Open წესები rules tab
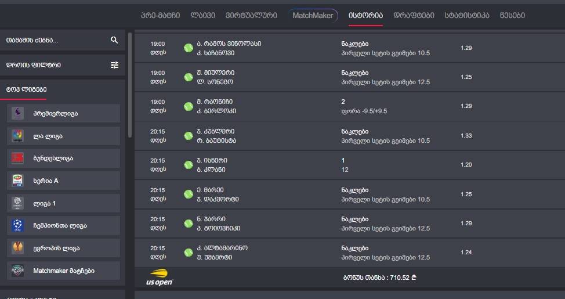 coord(512,15)
